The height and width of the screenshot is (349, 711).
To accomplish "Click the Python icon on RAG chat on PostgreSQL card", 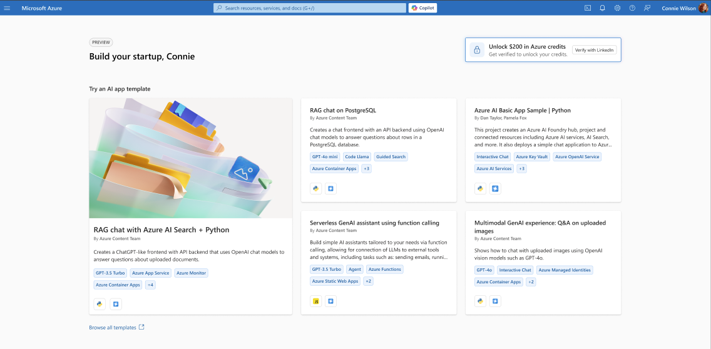I will click(316, 188).
